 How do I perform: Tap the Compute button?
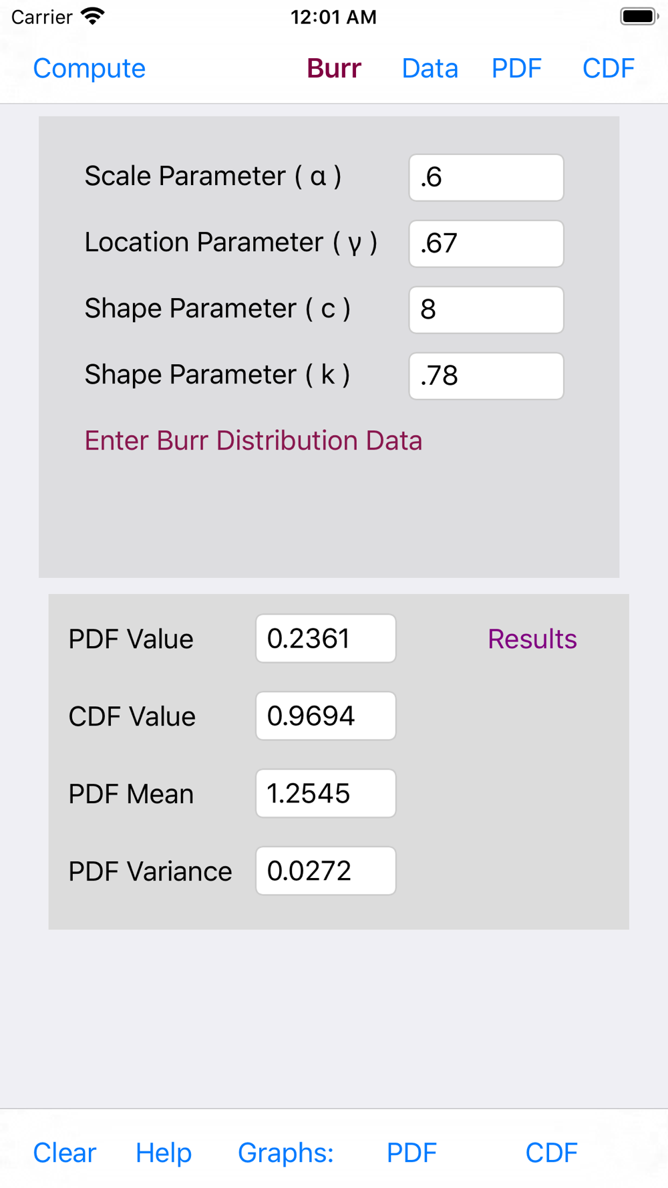(89, 69)
